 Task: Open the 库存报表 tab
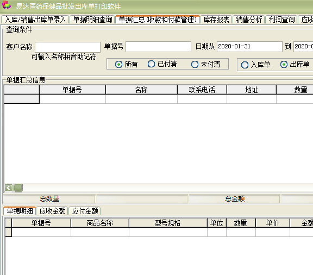(x=216, y=20)
